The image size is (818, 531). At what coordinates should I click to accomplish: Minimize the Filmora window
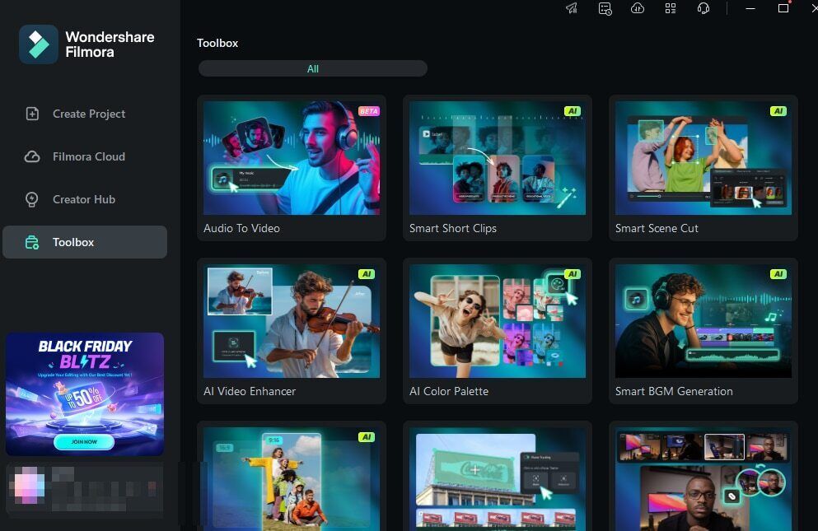coord(750,8)
